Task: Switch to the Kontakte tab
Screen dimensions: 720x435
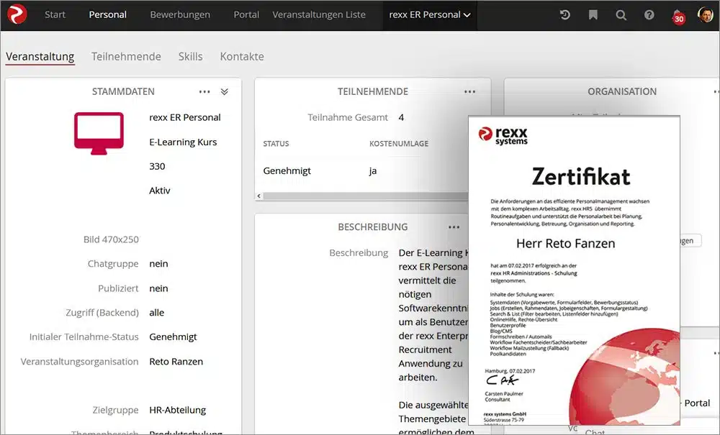Action: pos(242,57)
